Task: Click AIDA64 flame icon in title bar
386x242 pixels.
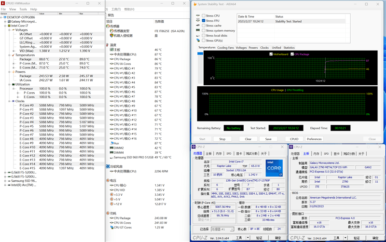Action: pyautogui.click(x=195, y=4)
